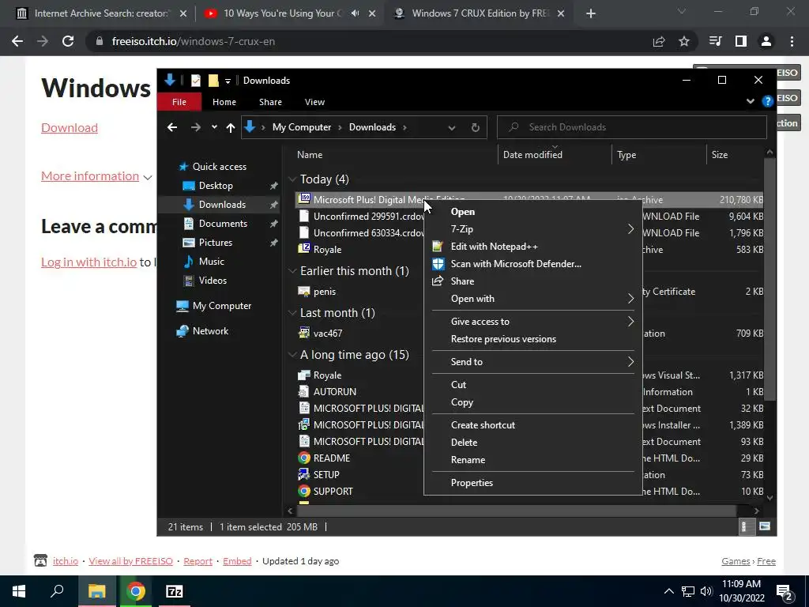Open View all by FREEISO link

130,561
